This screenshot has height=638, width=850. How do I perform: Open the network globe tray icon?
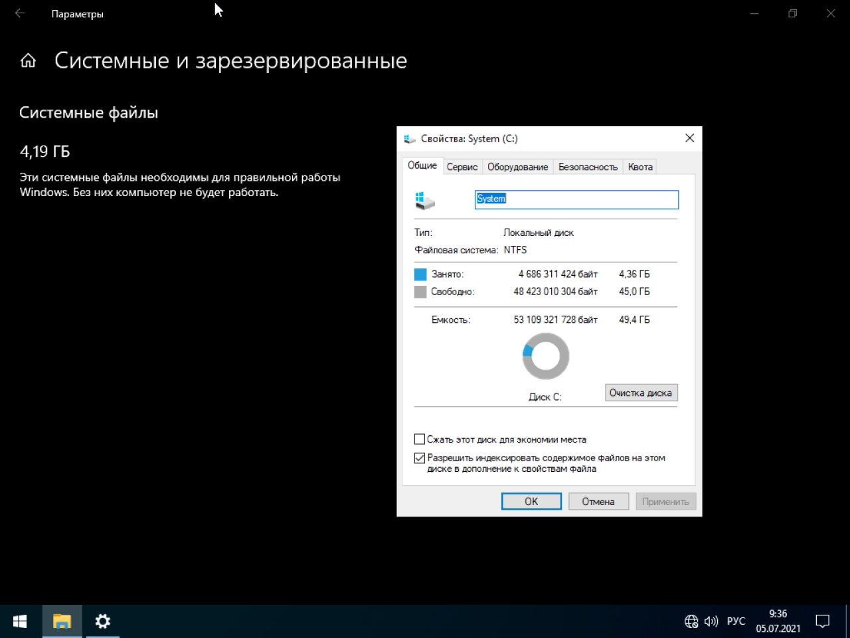coord(691,621)
